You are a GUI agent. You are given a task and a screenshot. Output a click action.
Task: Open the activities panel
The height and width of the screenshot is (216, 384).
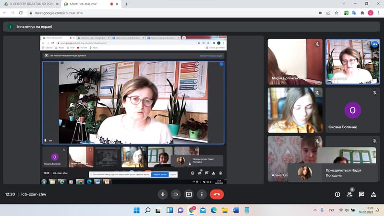373,194
